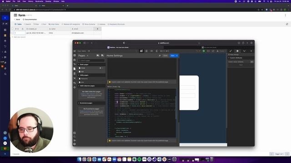Open the Webflow Add Elements panel icon
The width and height of the screenshot is (291, 163).
point(75,55)
